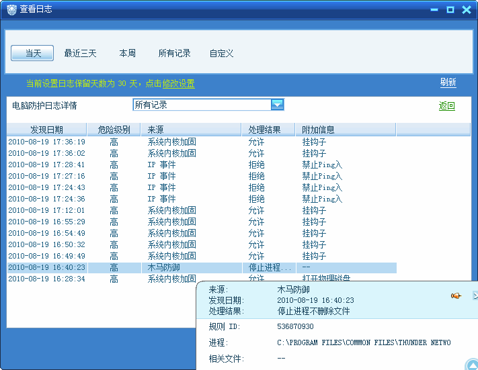Click the 返回 link
The image size is (478, 370).
(446, 106)
